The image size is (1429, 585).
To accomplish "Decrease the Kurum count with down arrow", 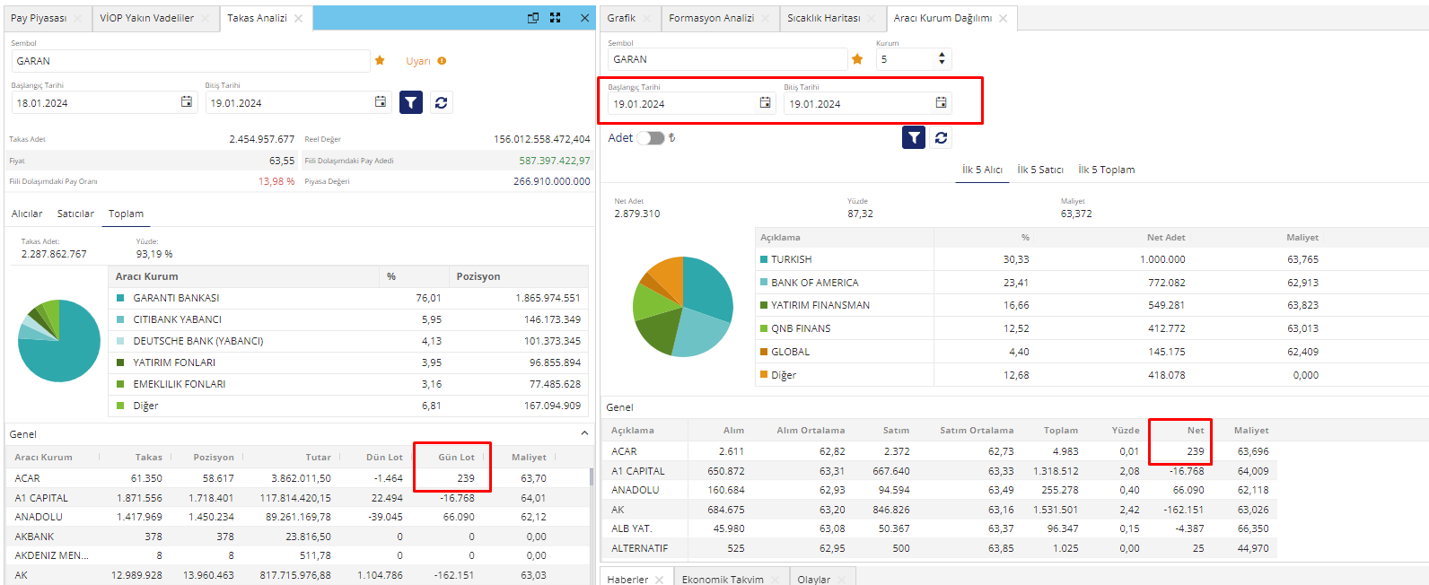I will tap(942, 63).
